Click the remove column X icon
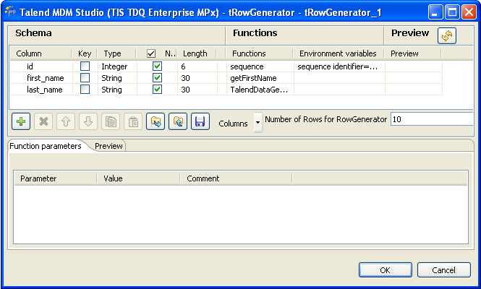Image resolution: width=481 pixels, height=289 pixels. (x=43, y=121)
